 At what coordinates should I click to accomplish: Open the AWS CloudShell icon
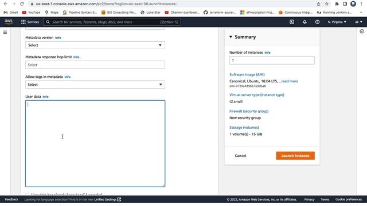292,22
